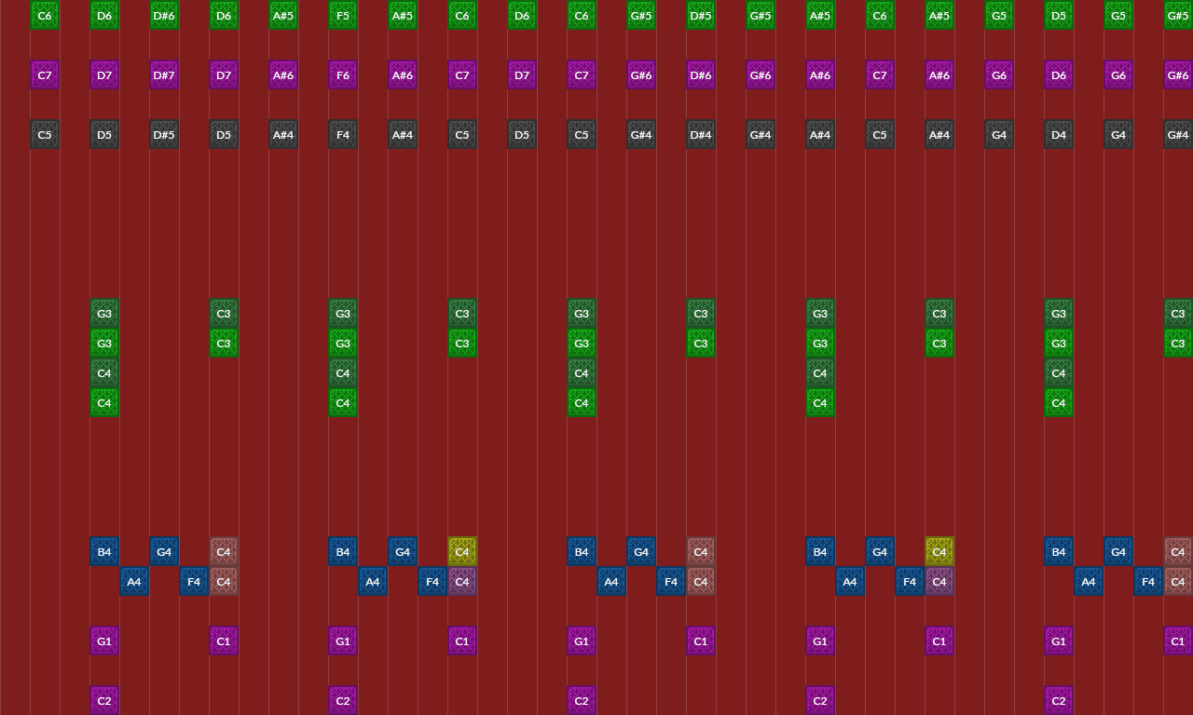Viewport: 1193px width, 715px height.
Task: Click the first C2 note in the bottom row
Action: (103, 700)
